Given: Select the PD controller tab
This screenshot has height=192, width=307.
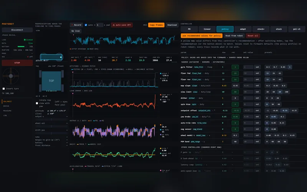Looking at the screenshot, I should click(189, 29).
